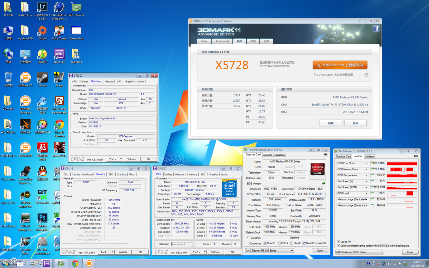Click the CPU-Z icon on the taskbar
This screenshot has height=268, width=429.
tap(47, 264)
